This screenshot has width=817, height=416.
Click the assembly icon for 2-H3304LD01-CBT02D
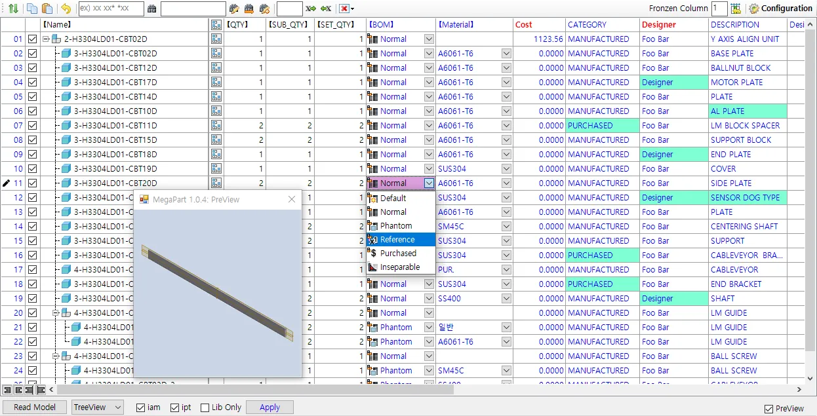[56, 39]
